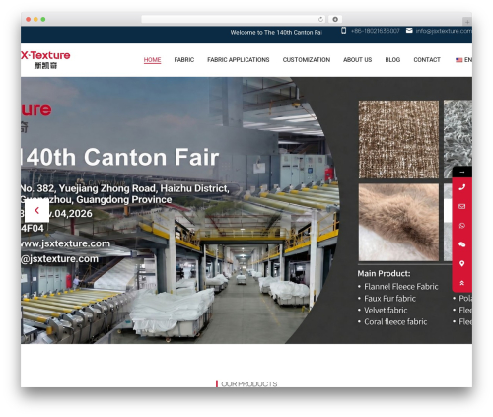Click the back-to-top double chevron icon
This screenshot has height=417, width=493.
coord(461,283)
